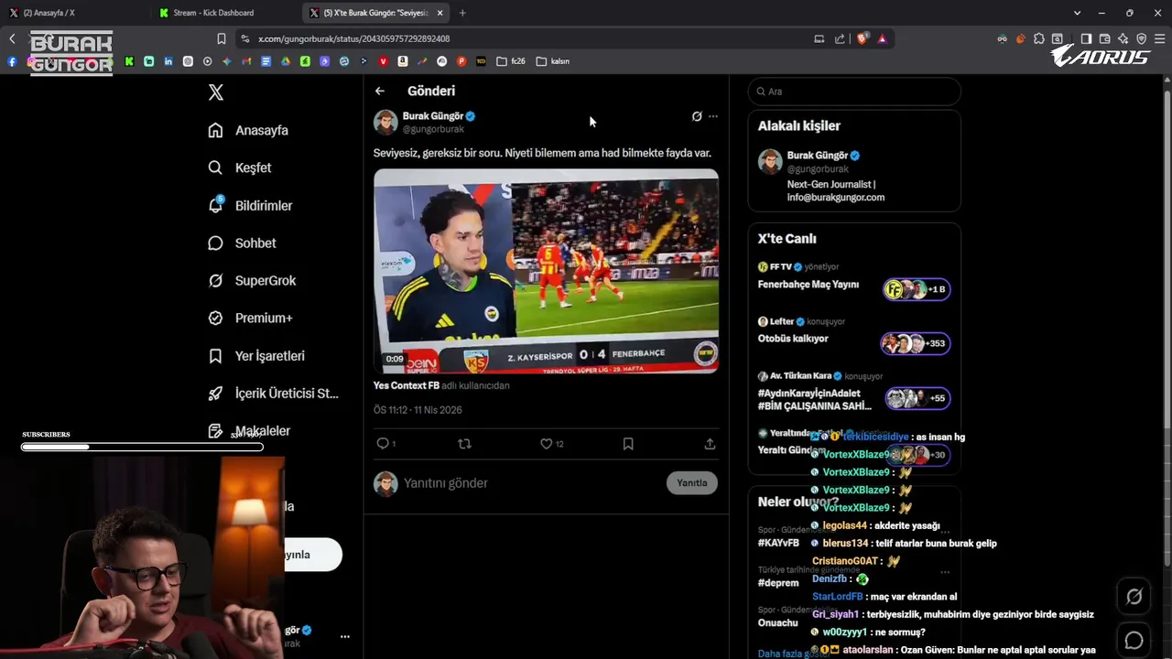The height and width of the screenshot is (659, 1172).
Task: Open Facebook bookmark in bookmarks bar
Action: [x=12, y=61]
